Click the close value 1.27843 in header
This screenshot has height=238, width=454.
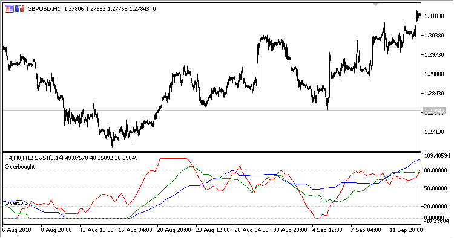(139, 9)
